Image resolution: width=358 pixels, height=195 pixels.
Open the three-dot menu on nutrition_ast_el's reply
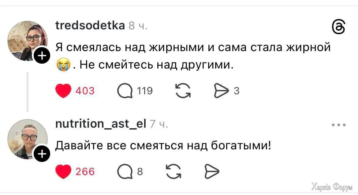pos(339,125)
